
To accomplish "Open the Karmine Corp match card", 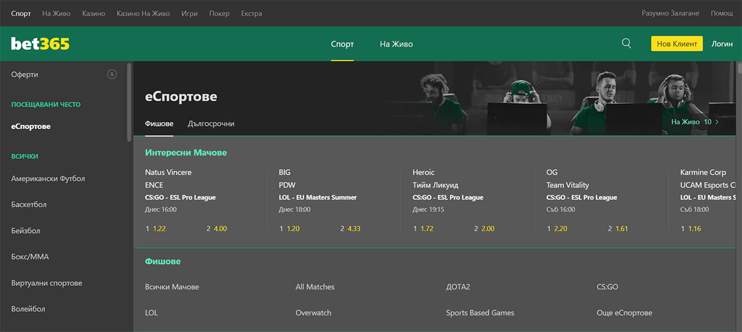I will (708, 191).
